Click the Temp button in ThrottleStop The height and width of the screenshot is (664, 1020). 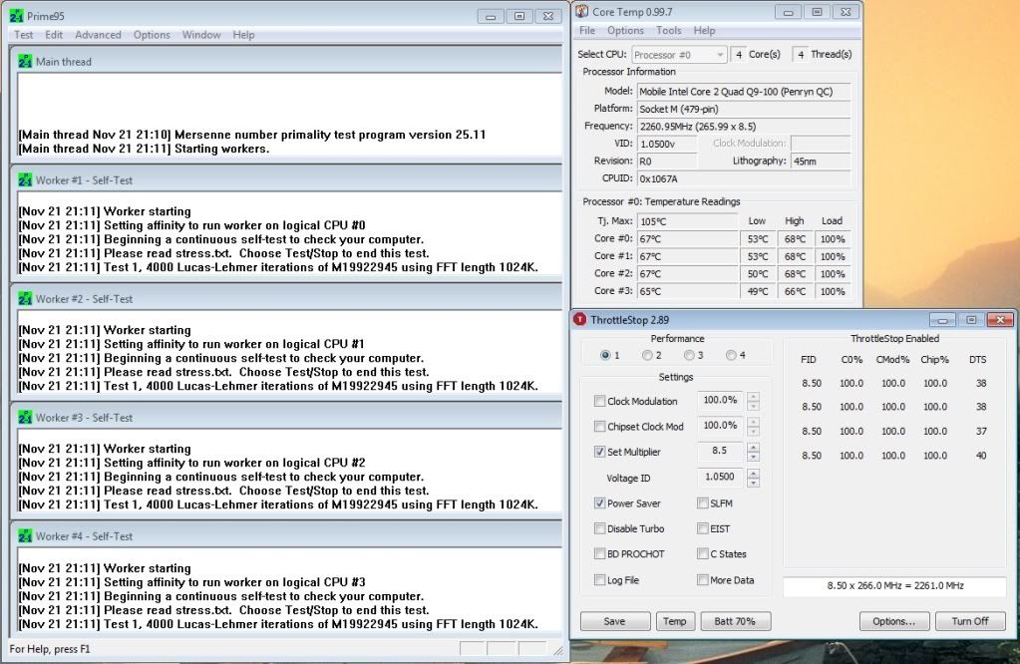tap(675, 621)
